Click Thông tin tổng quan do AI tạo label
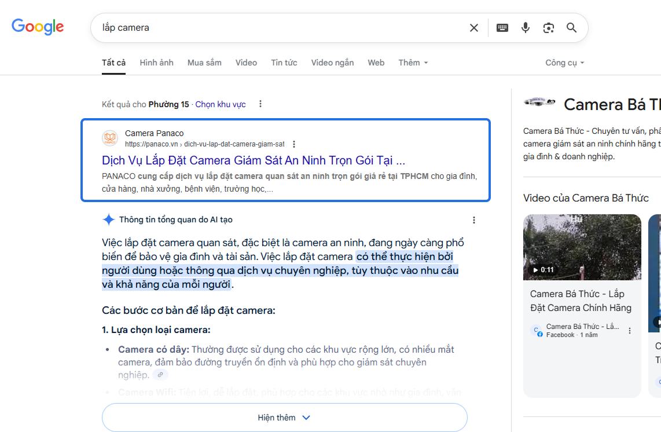This screenshot has width=661, height=432. coord(176,220)
